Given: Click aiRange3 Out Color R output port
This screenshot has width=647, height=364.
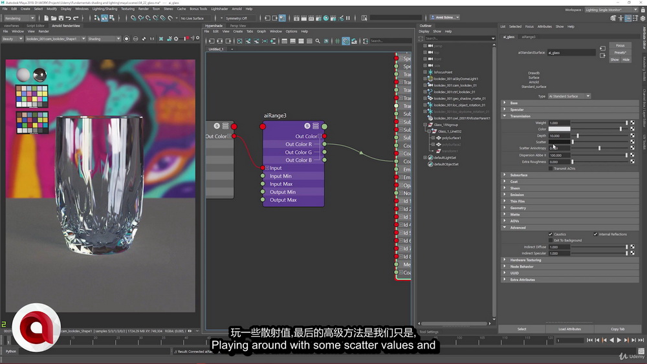Looking at the screenshot, I should coord(324,144).
